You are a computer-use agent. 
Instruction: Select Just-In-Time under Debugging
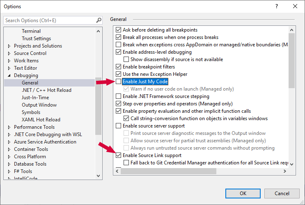35,98
